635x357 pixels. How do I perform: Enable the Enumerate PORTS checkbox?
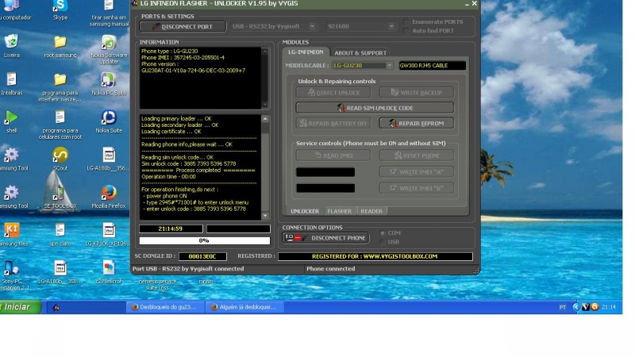(x=406, y=22)
